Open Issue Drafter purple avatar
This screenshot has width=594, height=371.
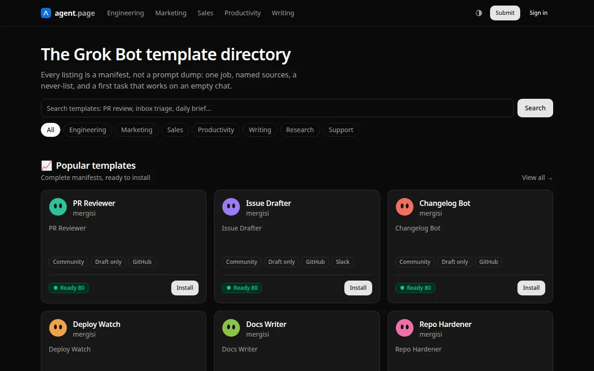(x=231, y=207)
